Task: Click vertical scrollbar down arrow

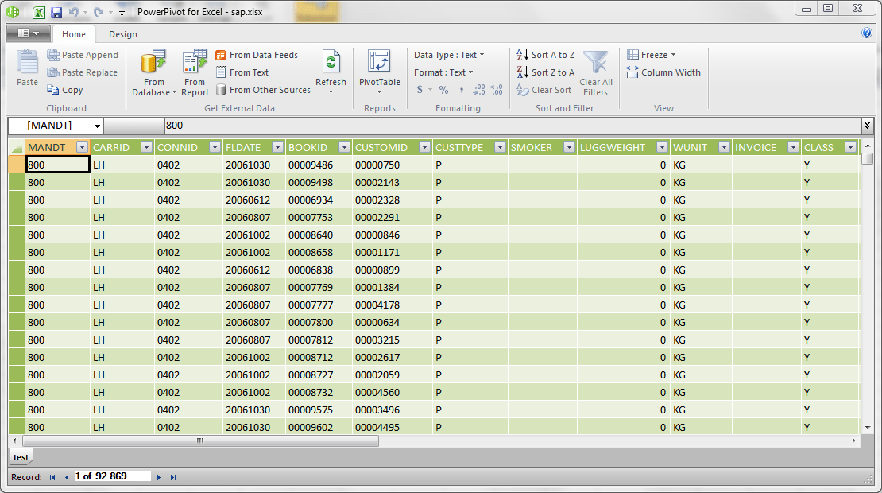Action: (868, 428)
